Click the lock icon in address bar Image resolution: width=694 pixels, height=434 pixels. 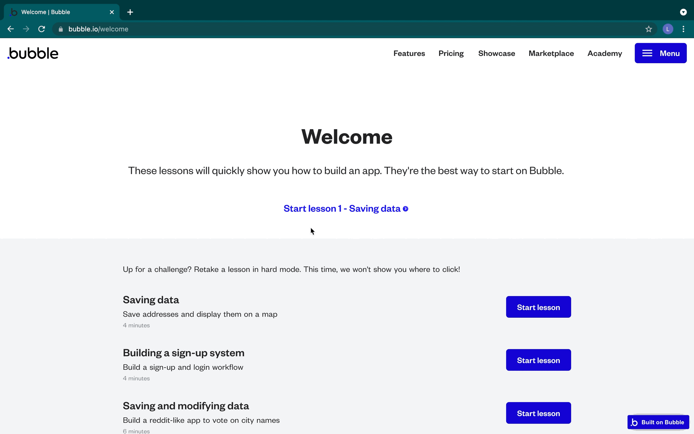pos(61,29)
